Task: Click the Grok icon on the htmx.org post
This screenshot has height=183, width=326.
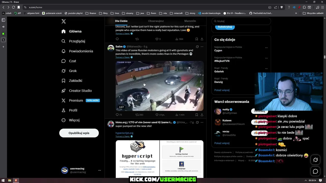Action: (x=197, y=123)
